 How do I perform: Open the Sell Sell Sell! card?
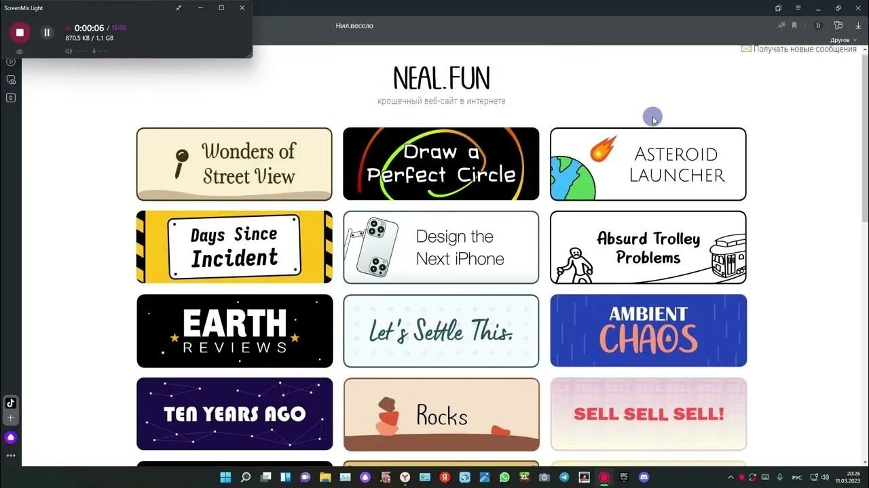tap(648, 414)
